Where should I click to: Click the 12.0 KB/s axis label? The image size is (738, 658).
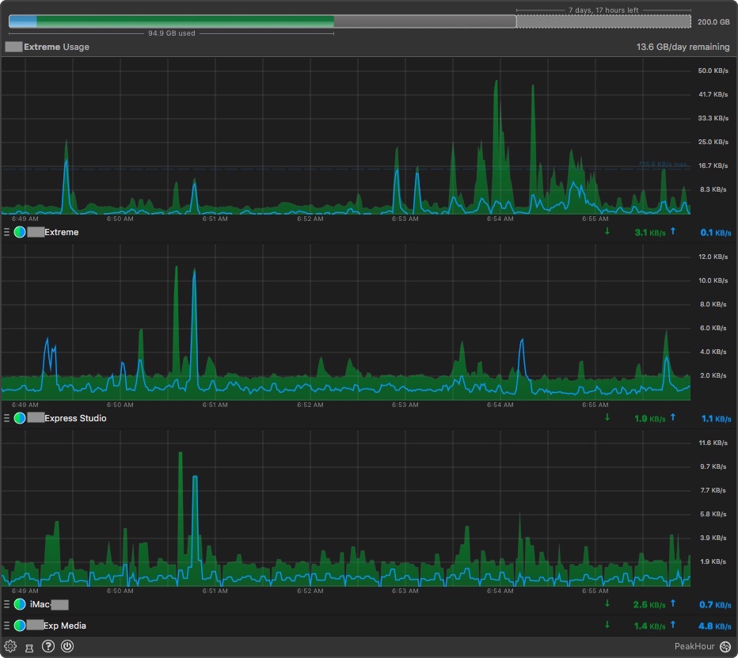[713, 257]
